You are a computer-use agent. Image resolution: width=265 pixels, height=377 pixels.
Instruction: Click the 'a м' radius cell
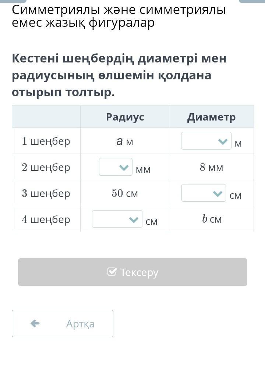pos(125,141)
